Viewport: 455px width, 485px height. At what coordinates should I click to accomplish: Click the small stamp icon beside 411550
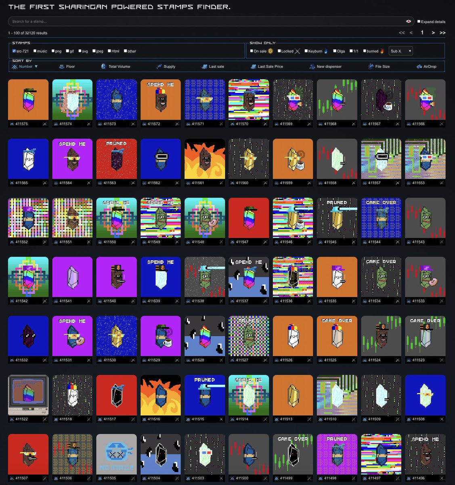coord(100,242)
